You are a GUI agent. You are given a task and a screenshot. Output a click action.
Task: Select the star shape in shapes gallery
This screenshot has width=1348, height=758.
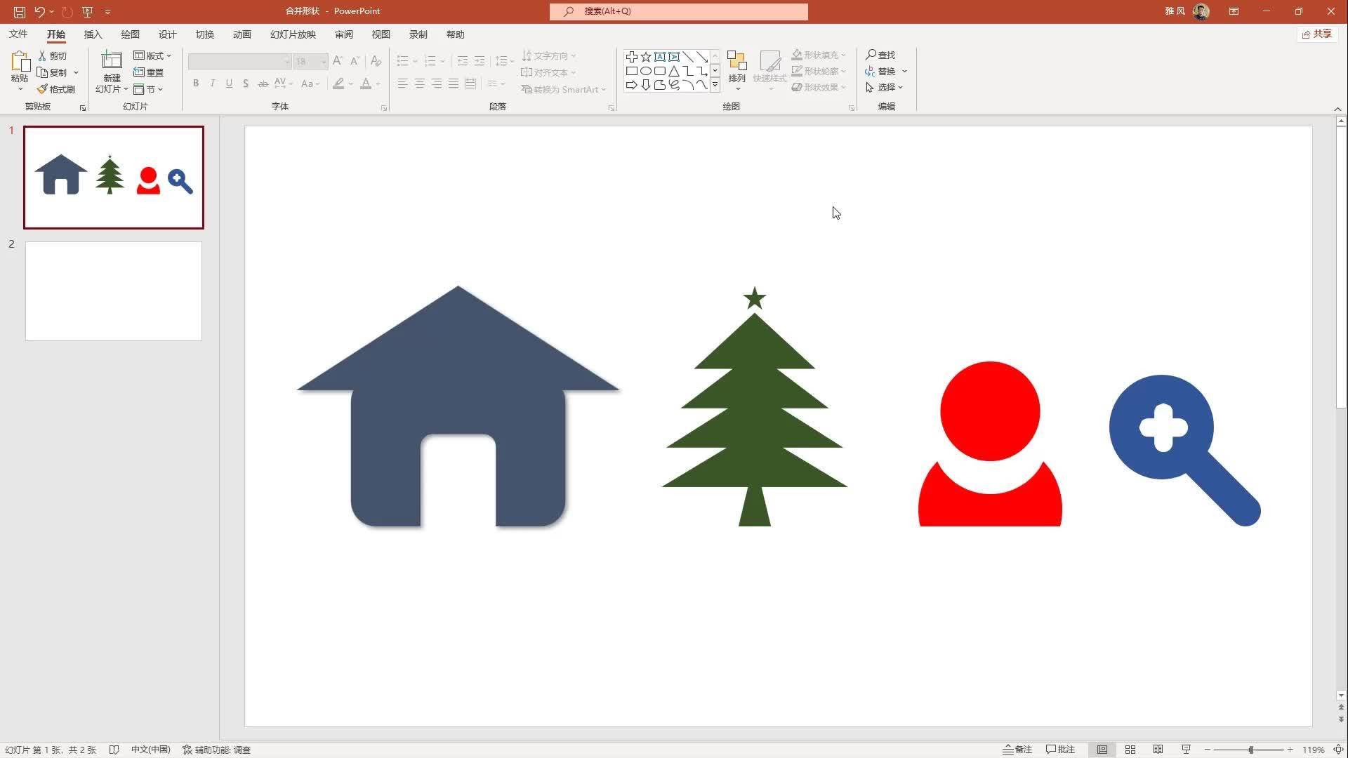646,57
